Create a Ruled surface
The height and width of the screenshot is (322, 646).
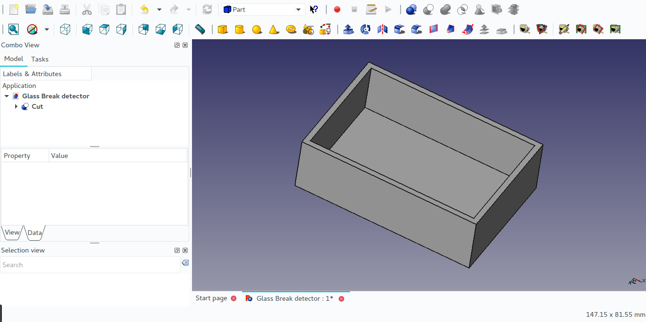click(434, 29)
